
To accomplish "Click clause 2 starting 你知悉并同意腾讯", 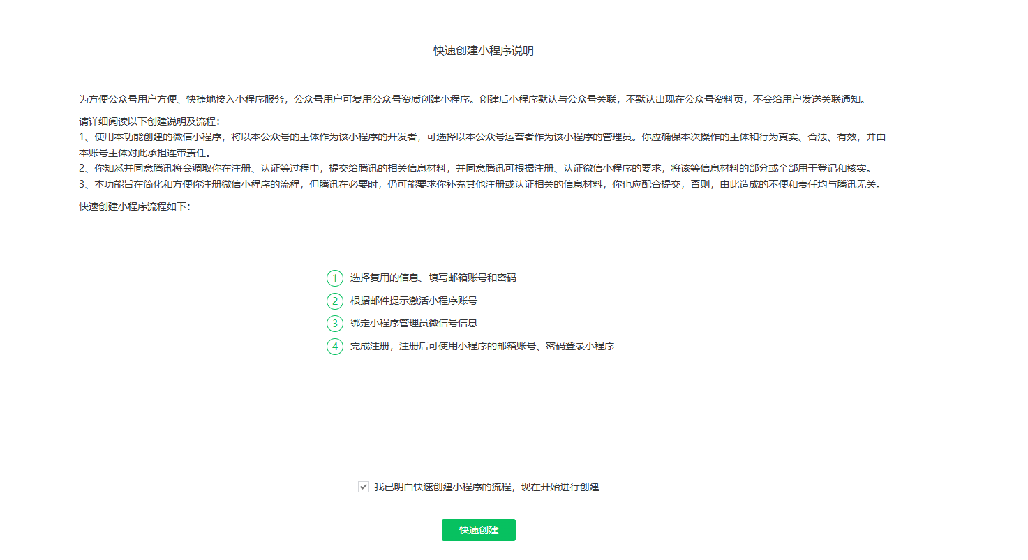I will pos(475,168).
